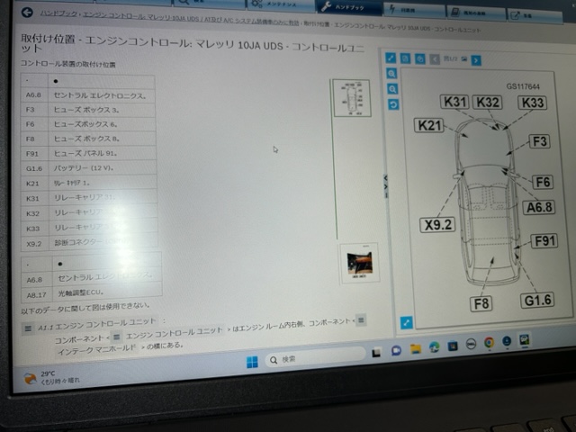Open the Task View taskbar icon
Image resolution: width=576 pixels, height=432 pixels.
pyautogui.click(x=376, y=353)
